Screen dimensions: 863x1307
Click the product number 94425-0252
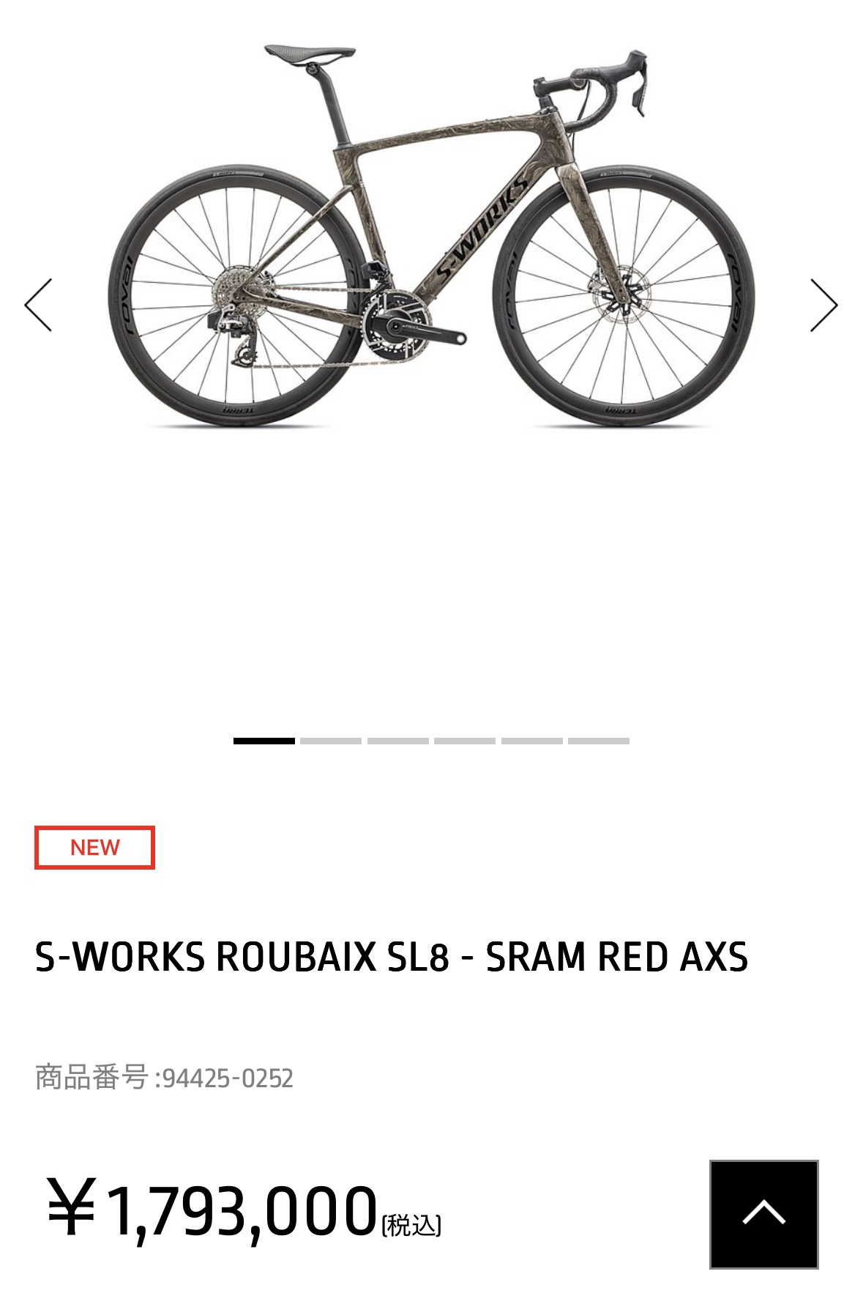[x=228, y=1078]
